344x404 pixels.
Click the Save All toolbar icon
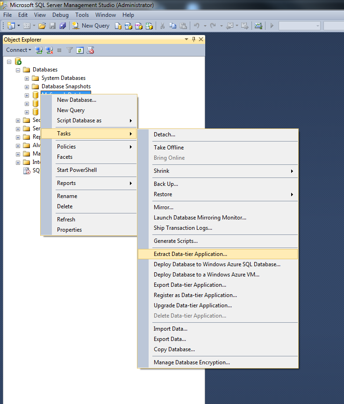pyautogui.click(x=63, y=26)
